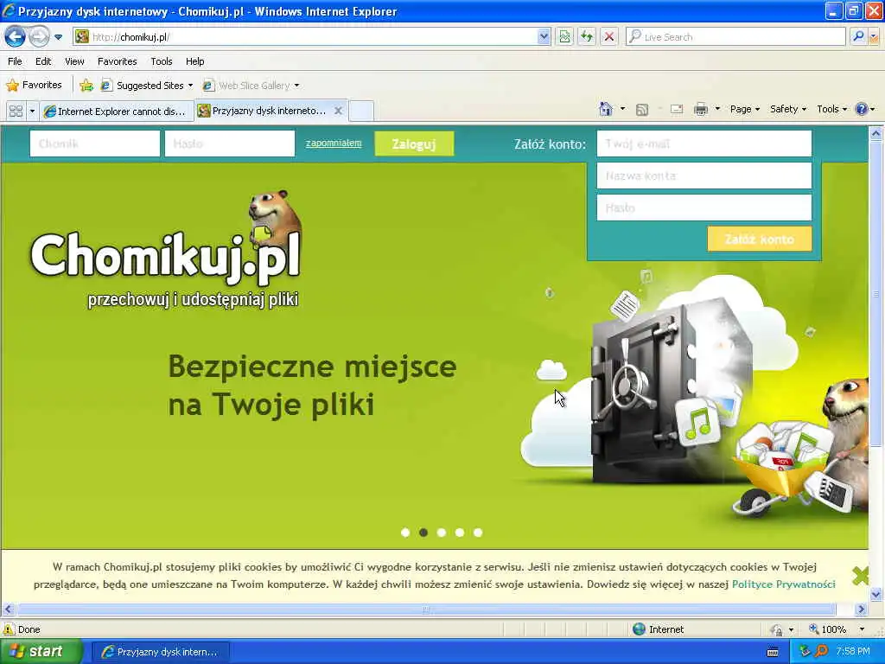
Task: Open the Tools command bar menu
Action: click(832, 109)
